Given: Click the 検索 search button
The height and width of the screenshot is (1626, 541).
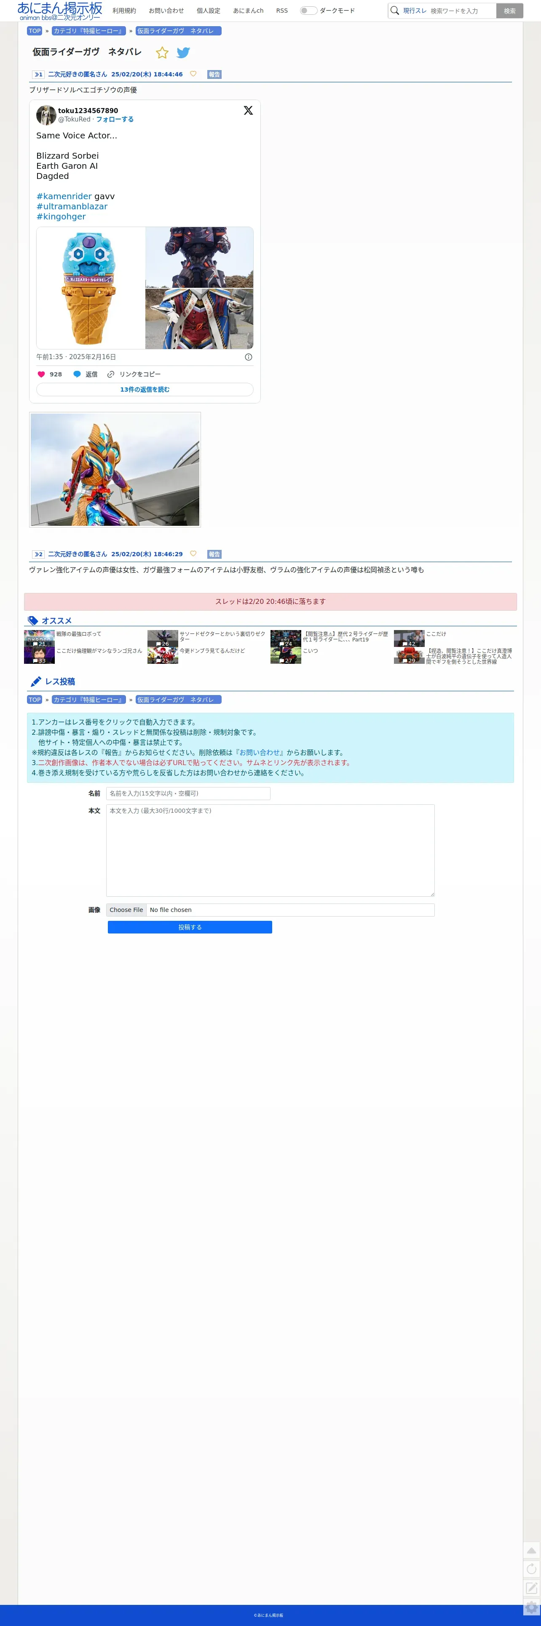Looking at the screenshot, I should click(x=509, y=11).
